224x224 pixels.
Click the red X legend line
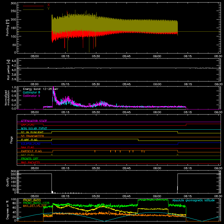[x=33, y=6]
